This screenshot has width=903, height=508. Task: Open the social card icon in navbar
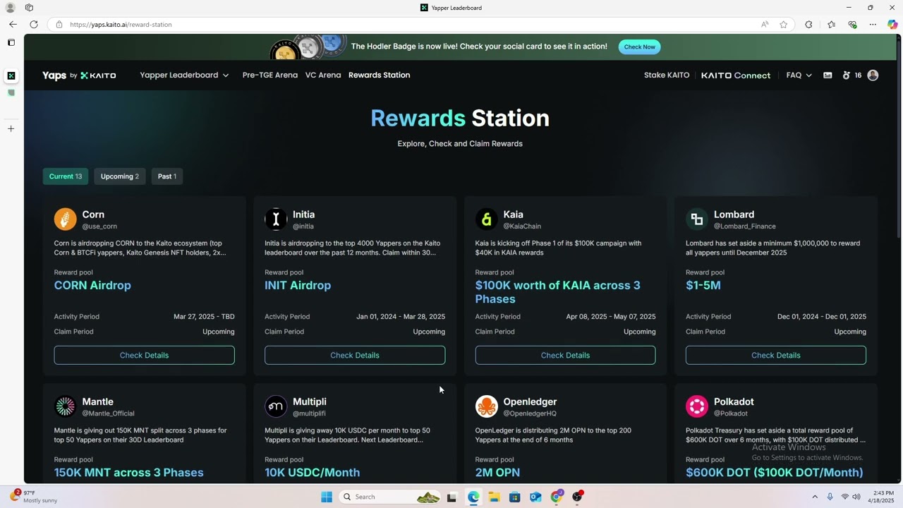pos(828,75)
